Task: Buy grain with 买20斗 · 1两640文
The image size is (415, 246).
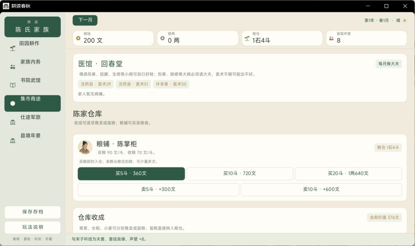Action: tap(348, 173)
